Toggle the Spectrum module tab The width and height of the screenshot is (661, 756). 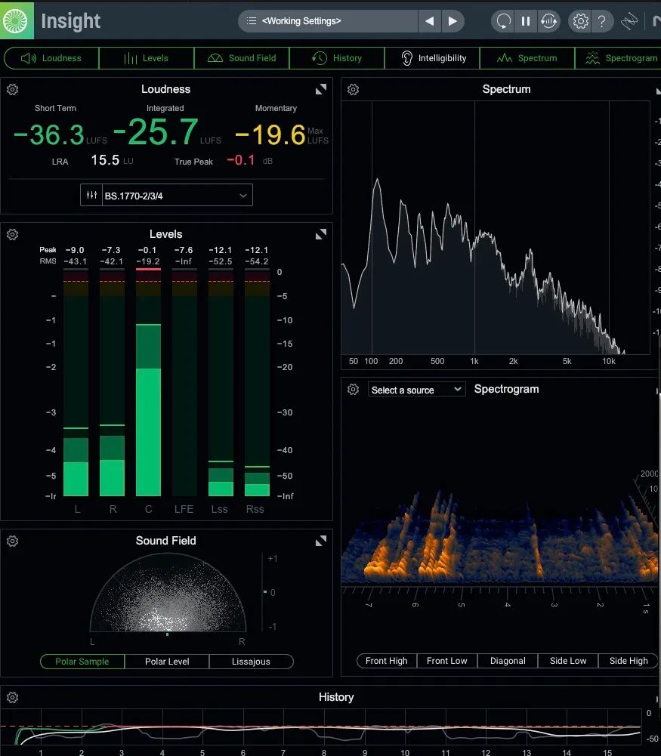point(527,58)
